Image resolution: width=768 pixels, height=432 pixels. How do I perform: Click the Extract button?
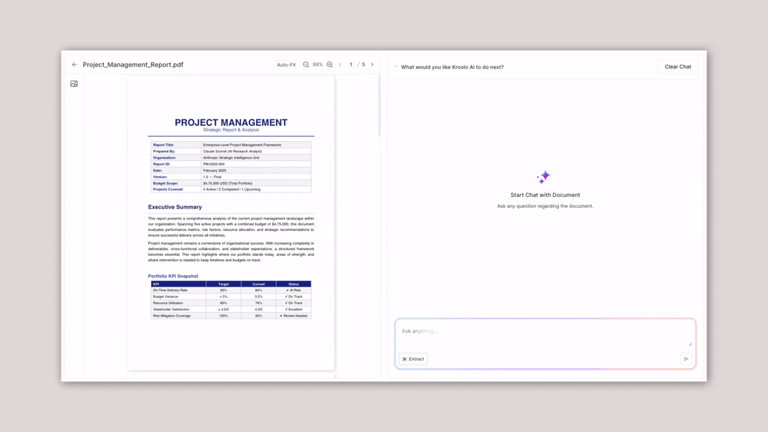[x=413, y=359]
